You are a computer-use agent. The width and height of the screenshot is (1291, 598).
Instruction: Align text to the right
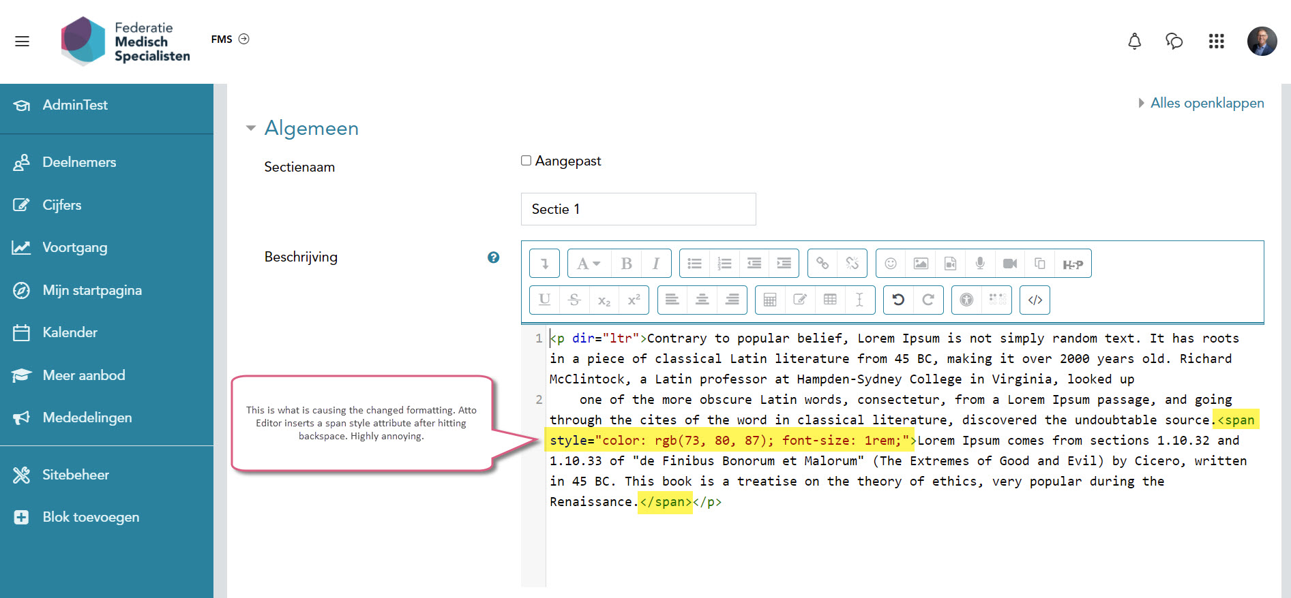point(732,300)
